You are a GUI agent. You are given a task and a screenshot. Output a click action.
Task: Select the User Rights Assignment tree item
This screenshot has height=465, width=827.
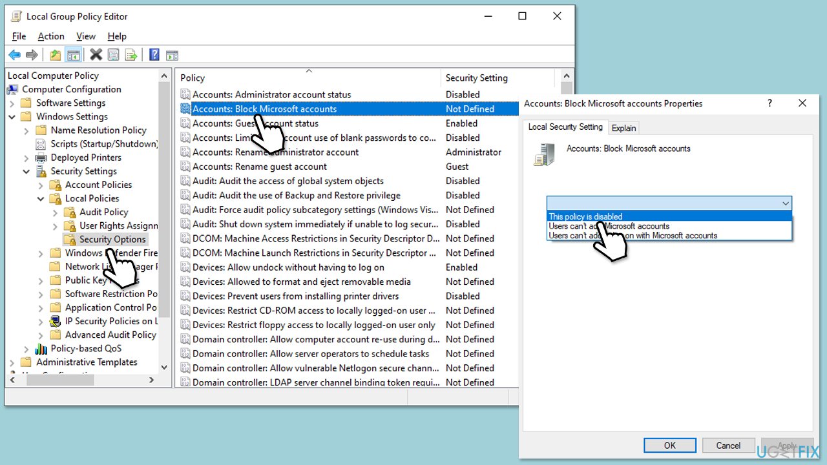[x=119, y=225]
